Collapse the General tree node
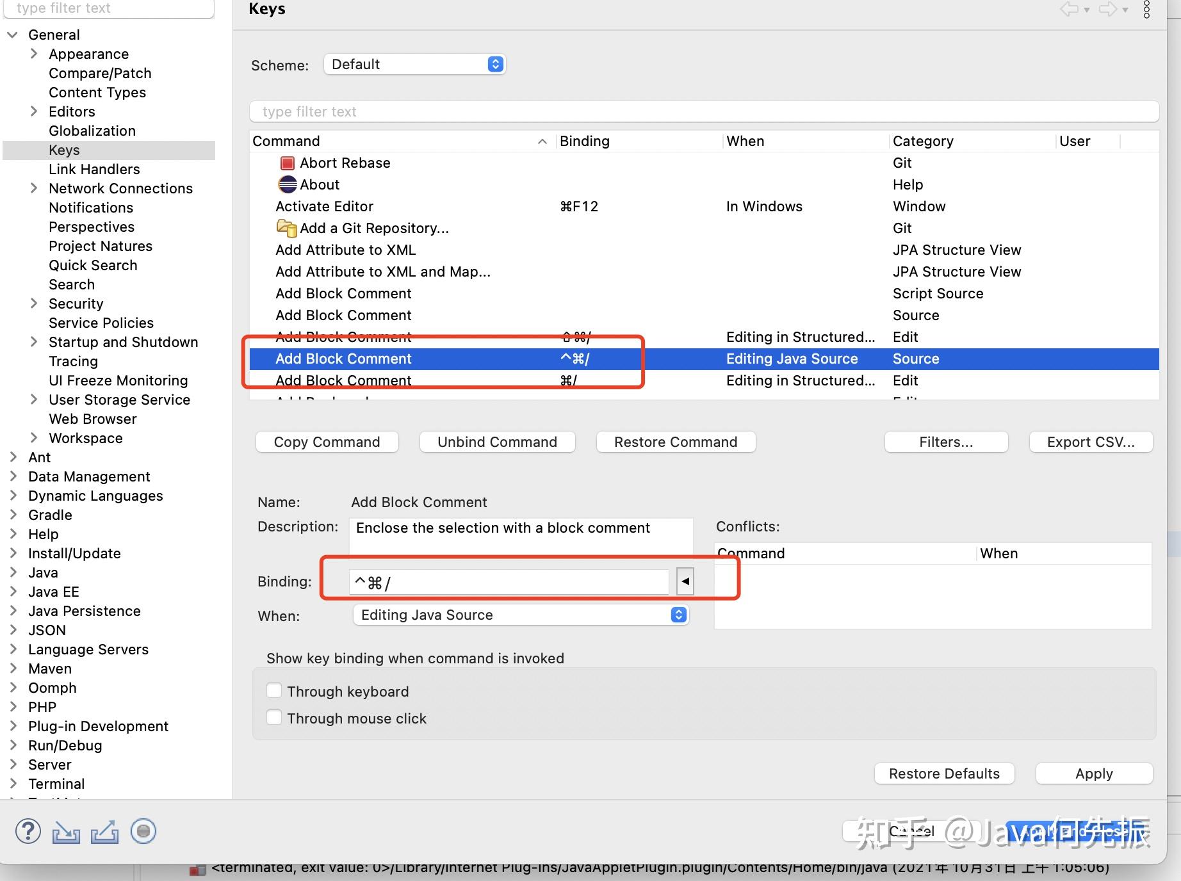This screenshot has height=881, width=1181. tap(12, 35)
